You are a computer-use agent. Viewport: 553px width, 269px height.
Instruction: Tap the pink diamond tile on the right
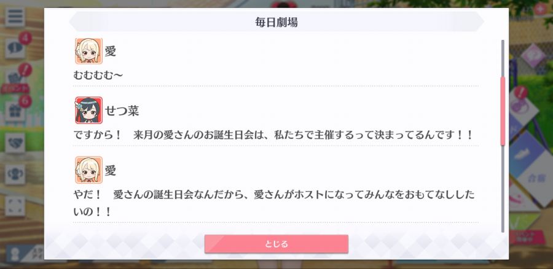[x=533, y=55]
